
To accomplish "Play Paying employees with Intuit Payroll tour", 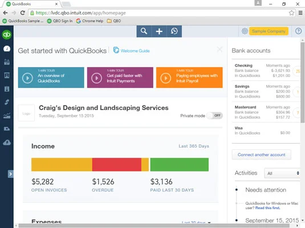I will coord(189,78).
